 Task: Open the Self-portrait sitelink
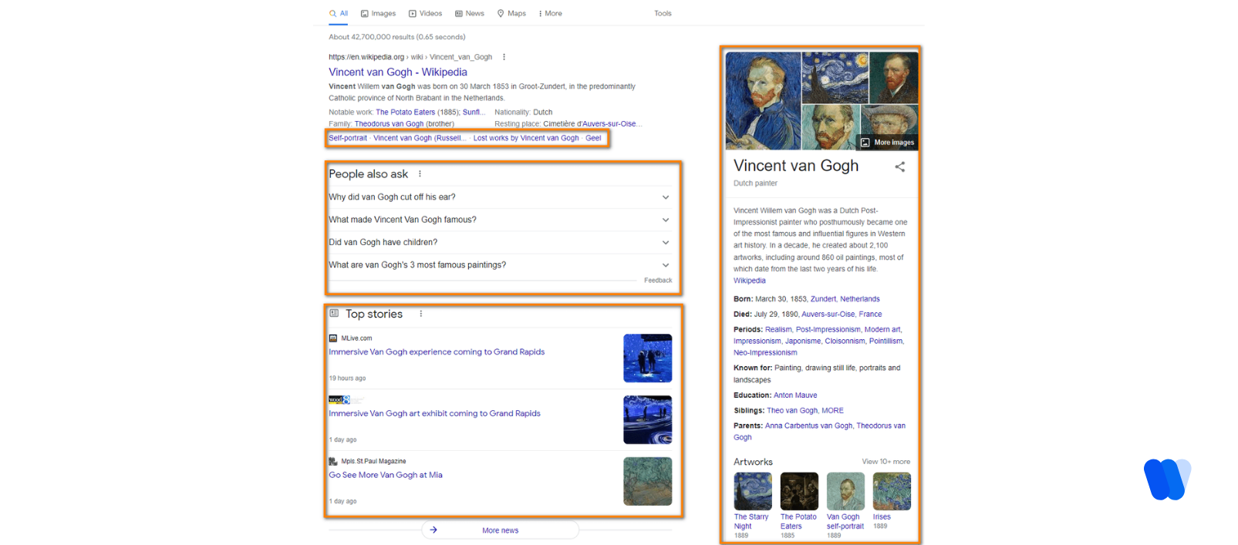click(348, 138)
